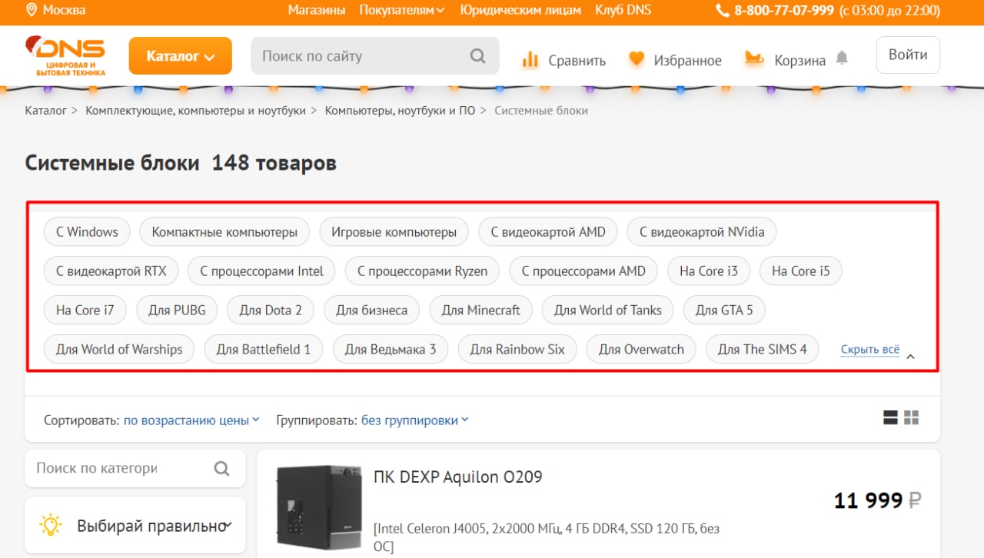Open Клуб DNS link
The height and width of the screenshot is (558, 984).
click(623, 10)
